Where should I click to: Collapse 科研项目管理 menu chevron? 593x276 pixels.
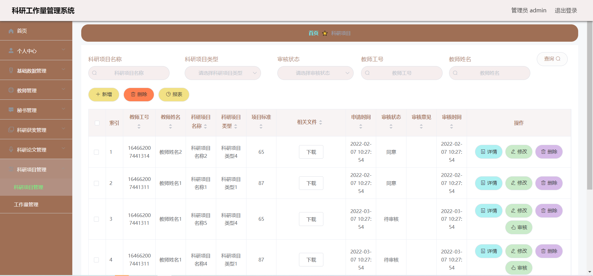coord(63,169)
